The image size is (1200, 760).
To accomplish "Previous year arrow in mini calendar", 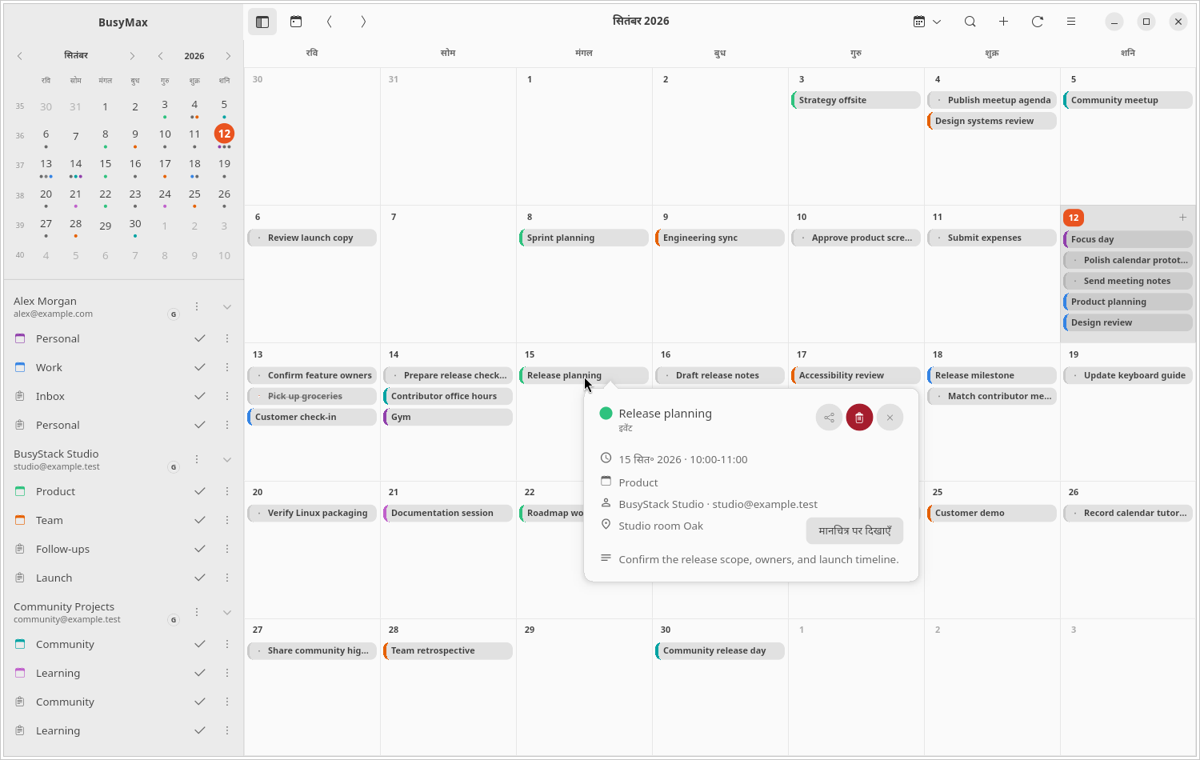I will (x=161, y=56).
